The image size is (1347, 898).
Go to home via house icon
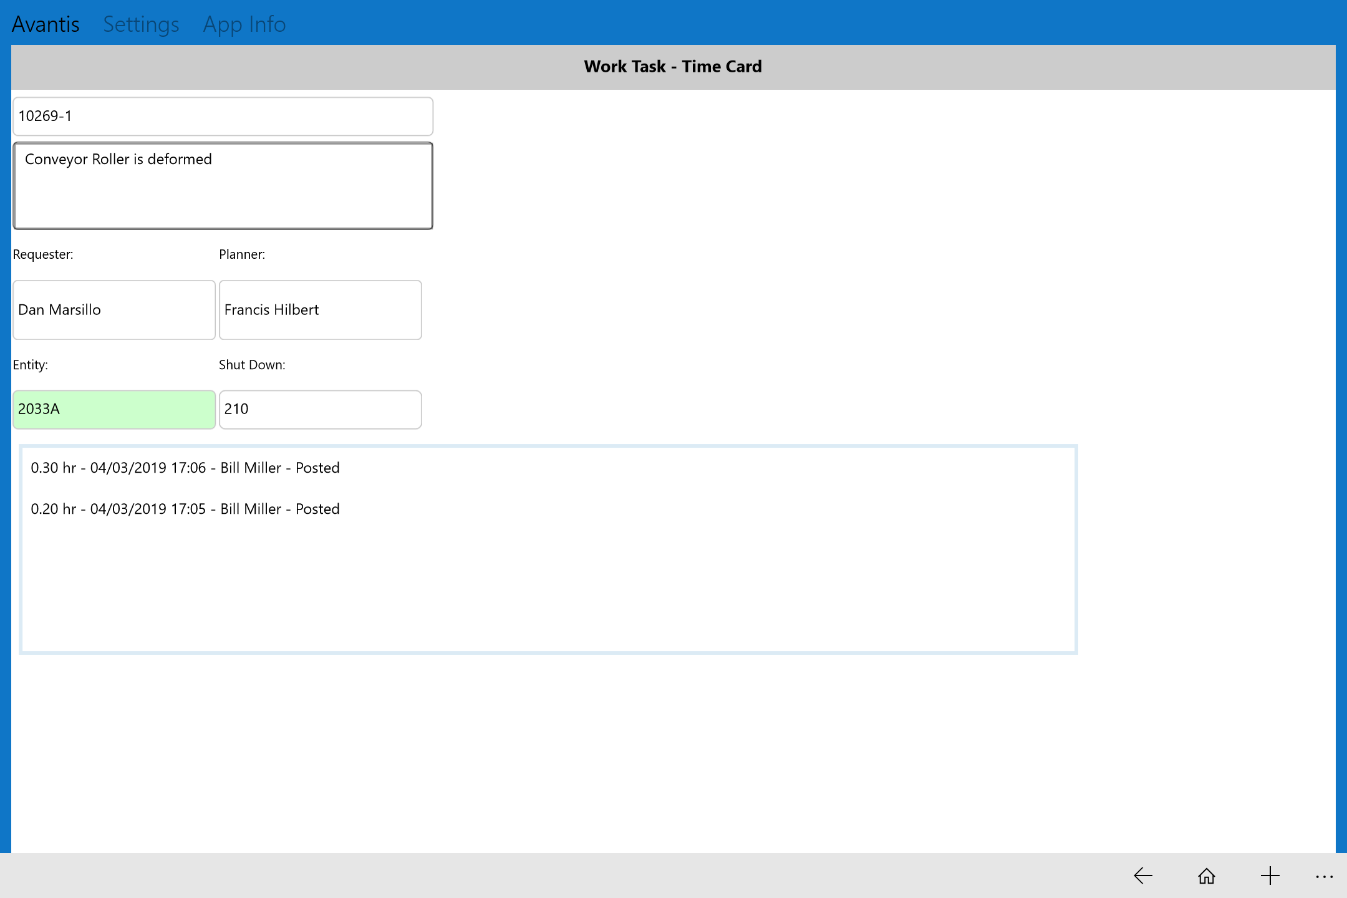[1207, 876]
